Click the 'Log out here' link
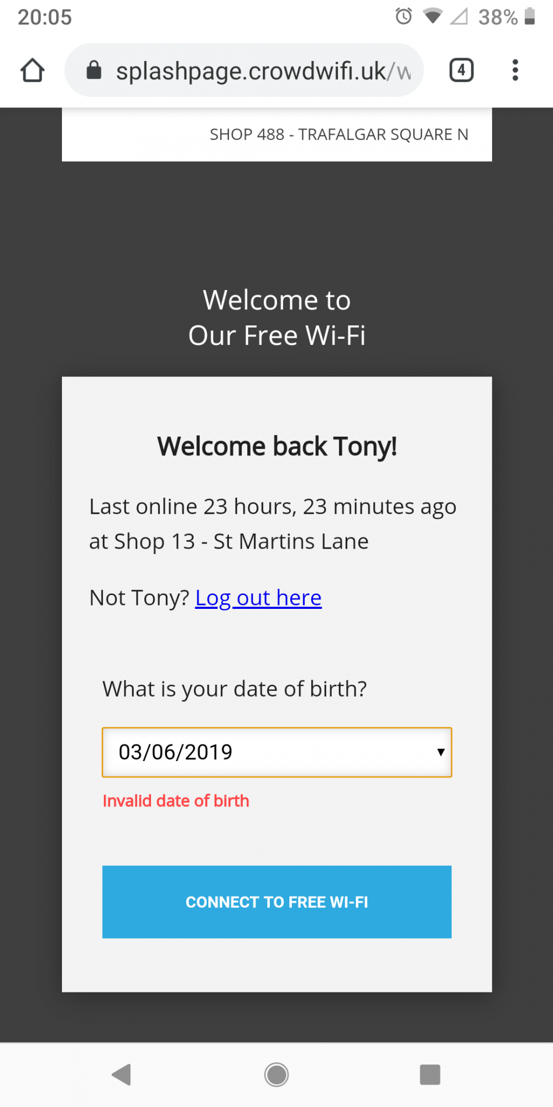 click(x=258, y=598)
